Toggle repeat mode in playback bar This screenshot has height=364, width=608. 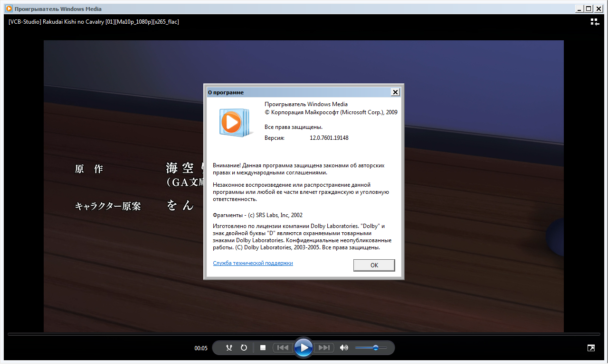[244, 348]
